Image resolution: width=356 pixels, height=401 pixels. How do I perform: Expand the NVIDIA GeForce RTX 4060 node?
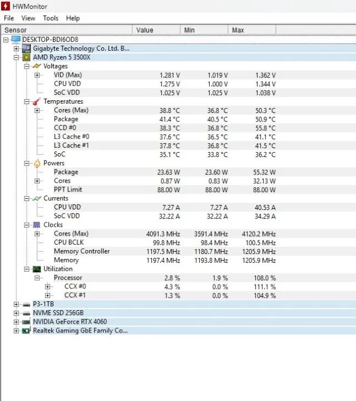(16, 322)
